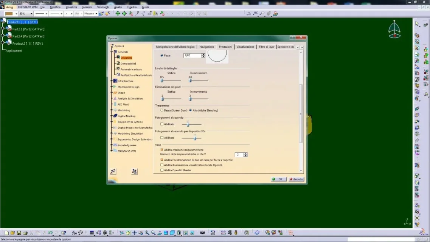This screenshot has height=242, width=430.
Task: Expand the Product2 node in specification tree
Action: click(3, 43)
